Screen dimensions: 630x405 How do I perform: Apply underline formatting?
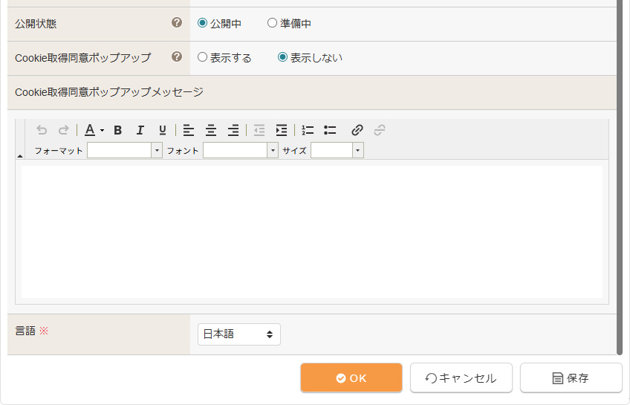[162, 130]
